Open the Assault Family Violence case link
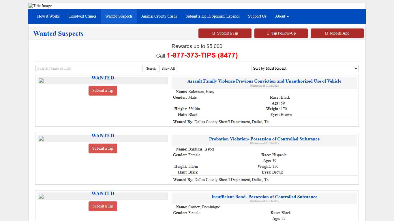 [x=264, y=81]
